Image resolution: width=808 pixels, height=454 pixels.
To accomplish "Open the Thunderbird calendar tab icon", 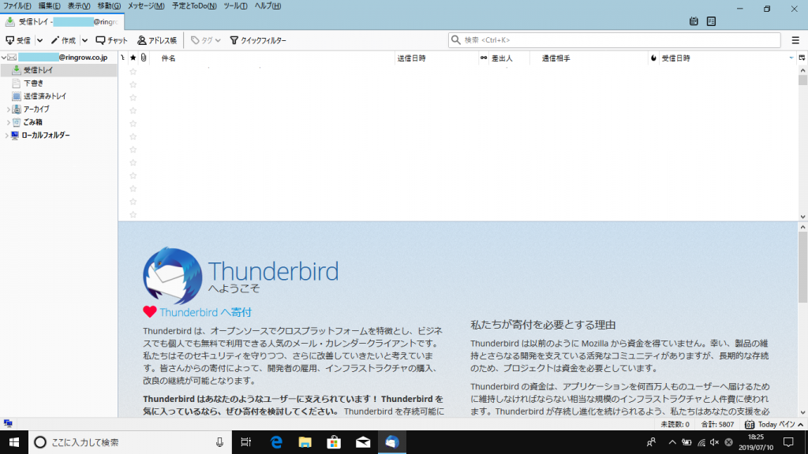I will pos(694,21).
